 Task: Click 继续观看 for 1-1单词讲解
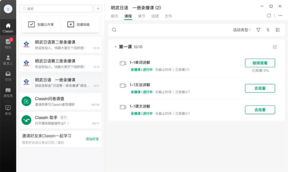(x=260, y=63)
